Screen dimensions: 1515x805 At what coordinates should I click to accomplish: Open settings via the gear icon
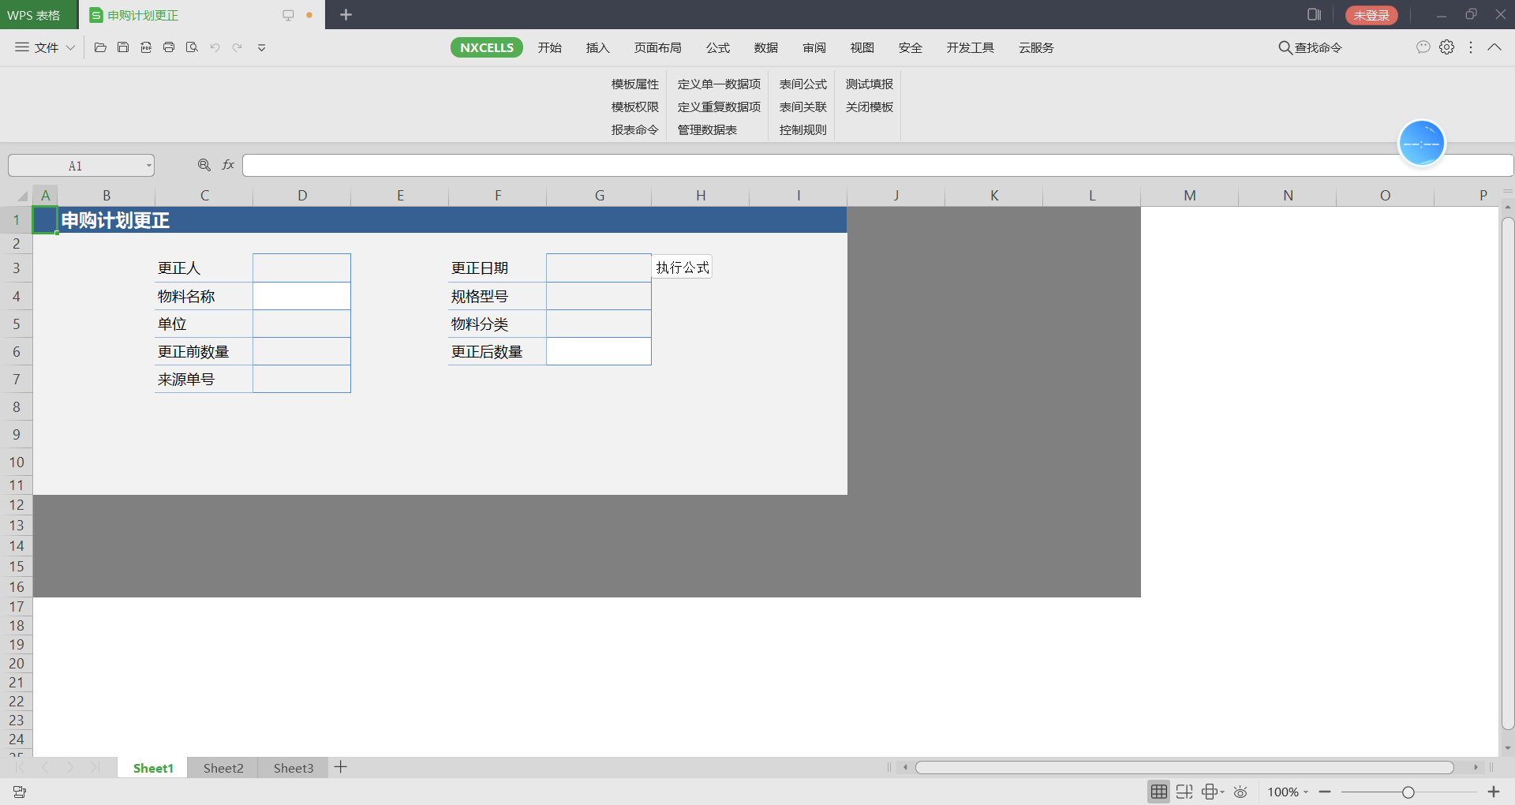click(x=1446, y=47)
